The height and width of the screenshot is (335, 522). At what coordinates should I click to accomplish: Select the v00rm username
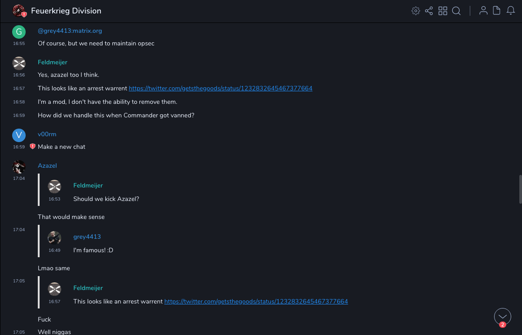click(47, 134)
